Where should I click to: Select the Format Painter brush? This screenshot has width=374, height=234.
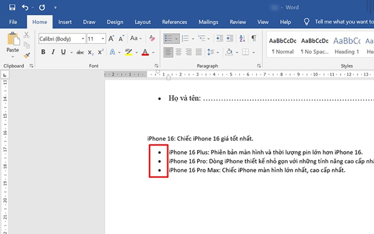(27, 55)
